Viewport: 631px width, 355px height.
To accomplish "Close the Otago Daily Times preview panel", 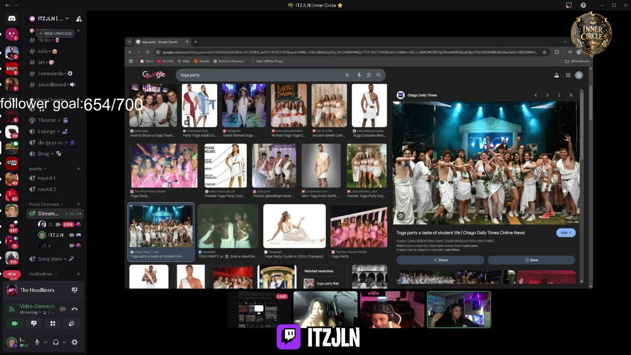I will pos(571,95).
